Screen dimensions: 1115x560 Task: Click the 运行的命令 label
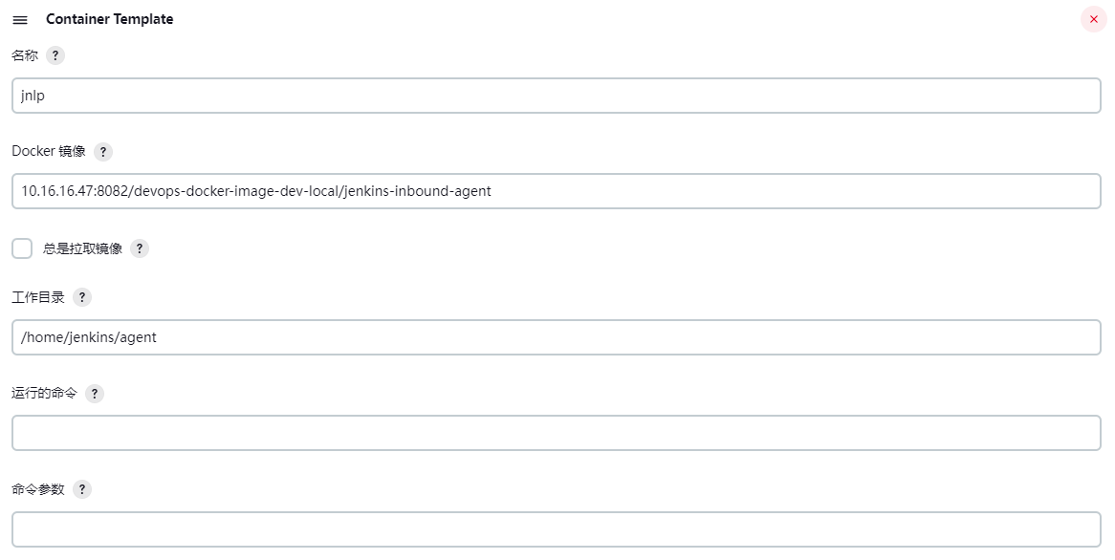pos(44,393)
